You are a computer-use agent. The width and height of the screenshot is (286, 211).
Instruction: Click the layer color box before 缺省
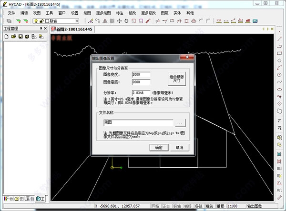(47, 21)
